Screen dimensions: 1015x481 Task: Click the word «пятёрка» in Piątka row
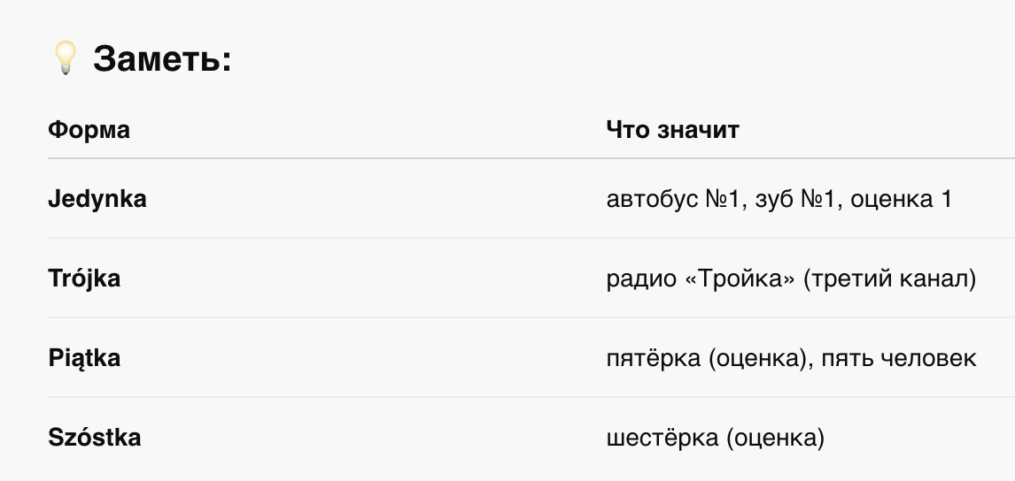[x=654, y=359]
